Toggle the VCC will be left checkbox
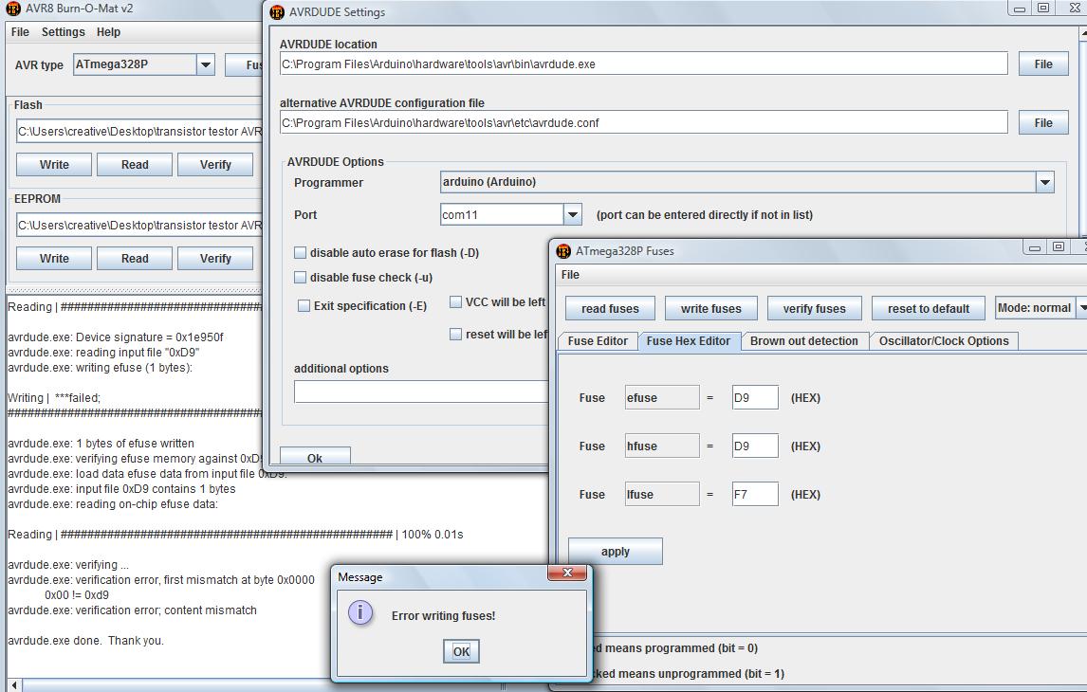This screenshot has height=692, width=1087. (x=455, y=302)
